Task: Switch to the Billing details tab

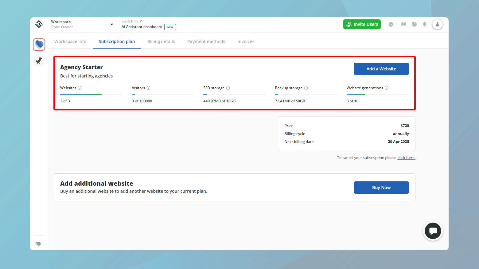Action: coord(161,41)
